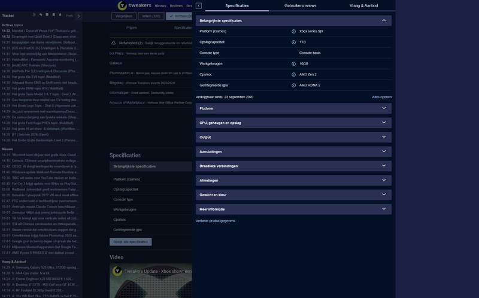Open the PhoneMarket.nl shop link
This screenshot has width=479, height=298.
pos(122,73)
